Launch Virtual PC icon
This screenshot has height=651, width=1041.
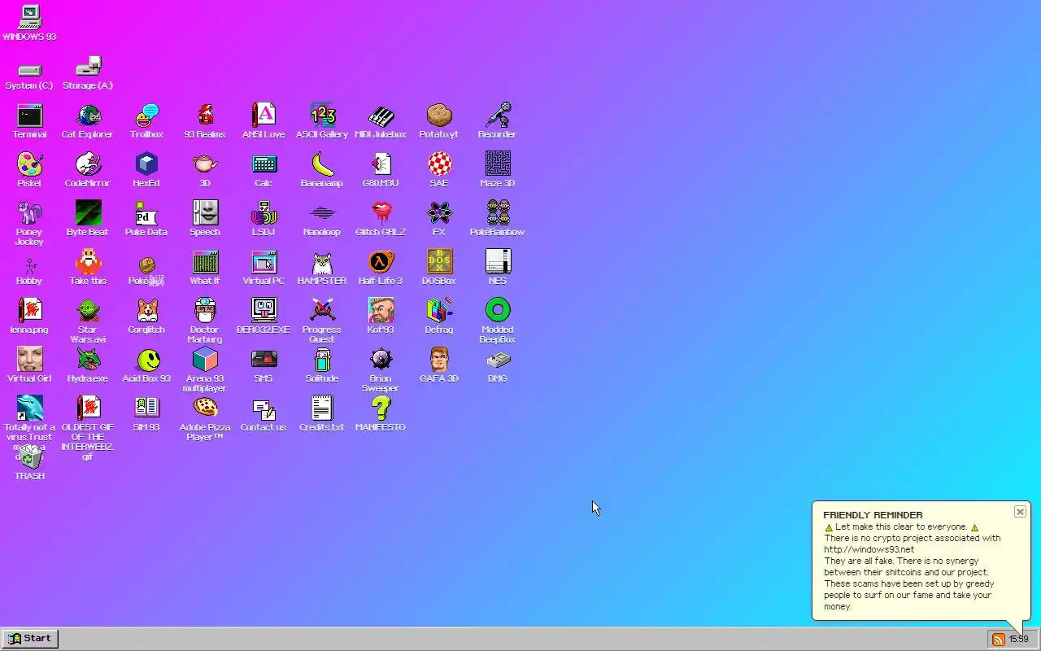click(x=264, y=262)
